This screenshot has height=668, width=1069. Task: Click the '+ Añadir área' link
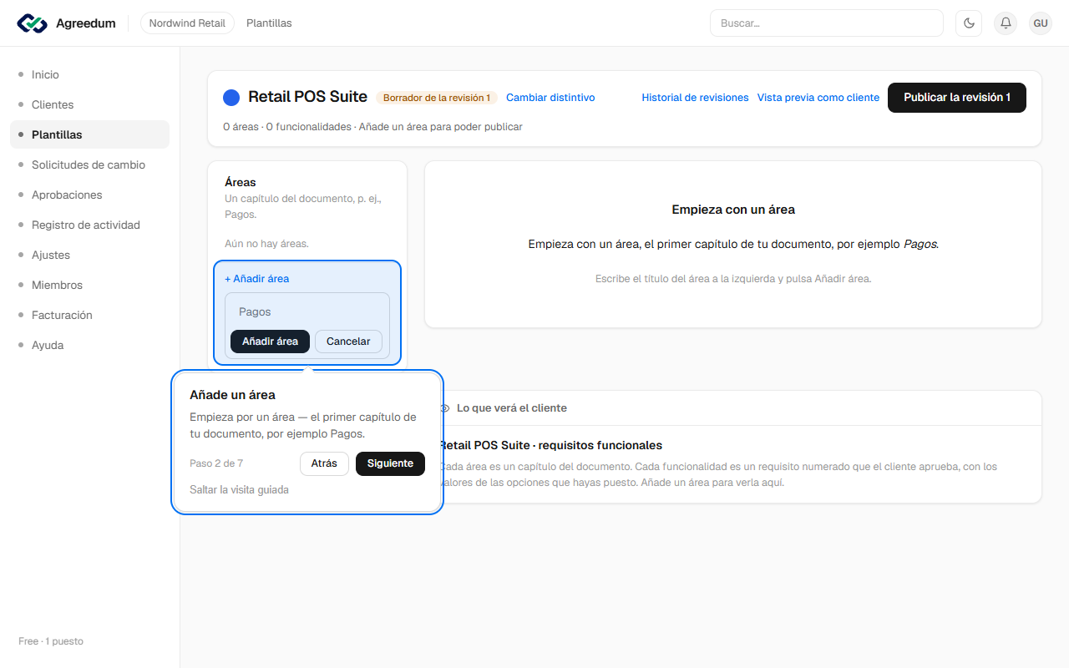pos(256,279)
